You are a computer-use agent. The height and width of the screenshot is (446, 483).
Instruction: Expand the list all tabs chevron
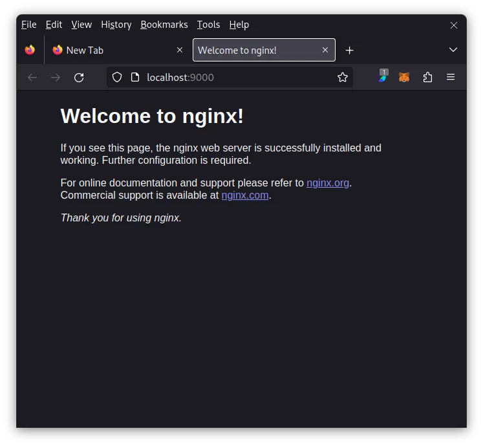coord(453,50)
